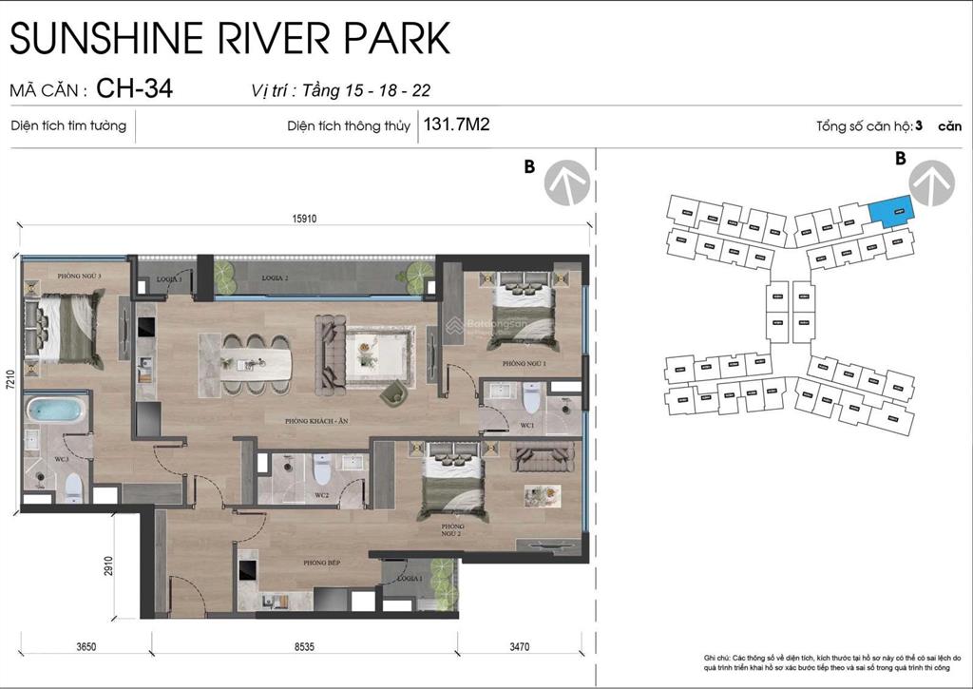Click the 'PHÒNG NGỦ 2' room label

452,529
